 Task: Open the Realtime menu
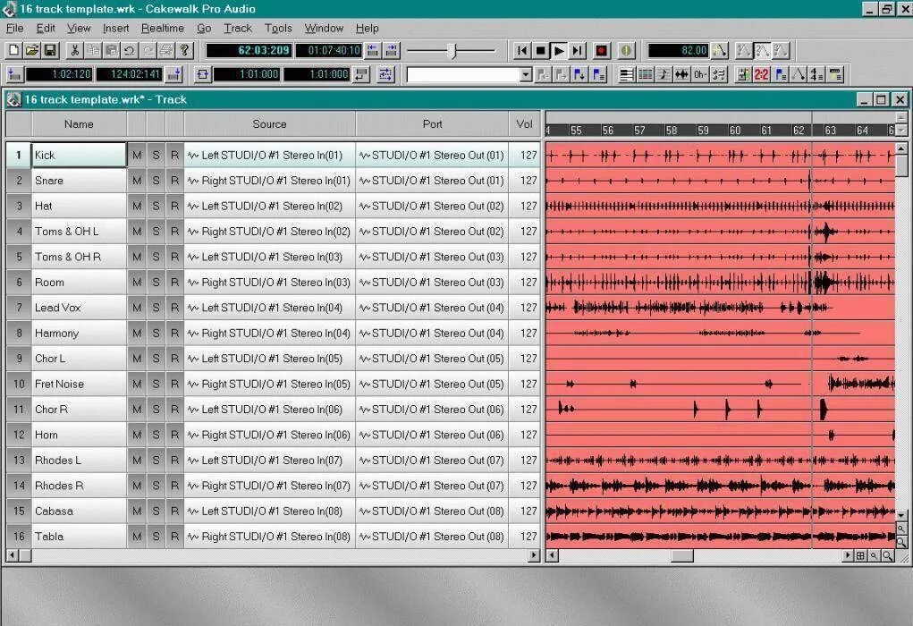(163, 28)
